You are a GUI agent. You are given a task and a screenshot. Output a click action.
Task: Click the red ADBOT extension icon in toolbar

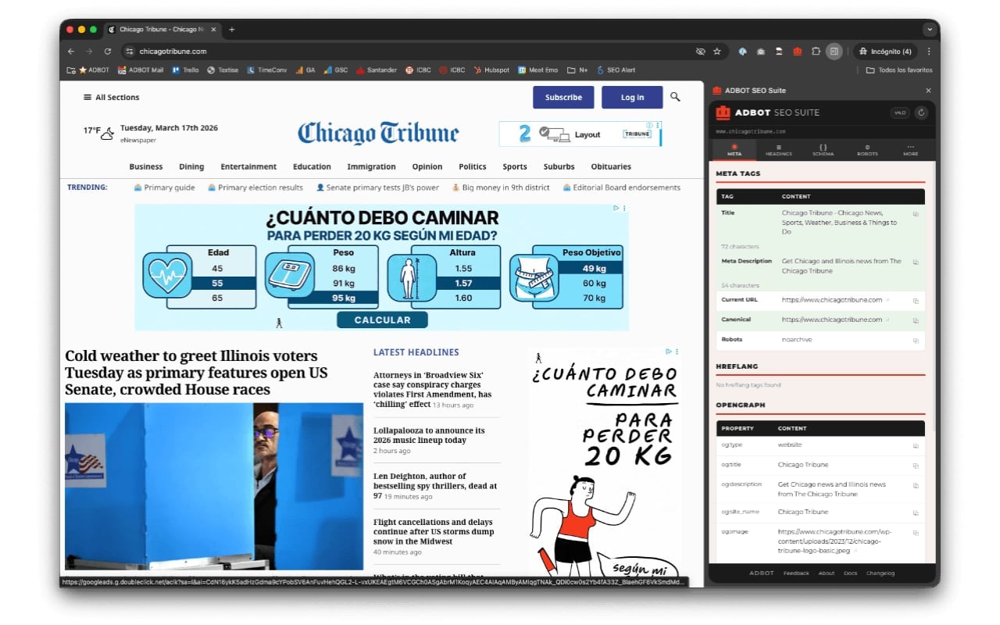tap(797, 52)
